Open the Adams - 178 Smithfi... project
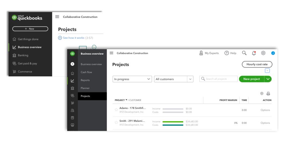 pyautogui.click(x=133, y=108)
